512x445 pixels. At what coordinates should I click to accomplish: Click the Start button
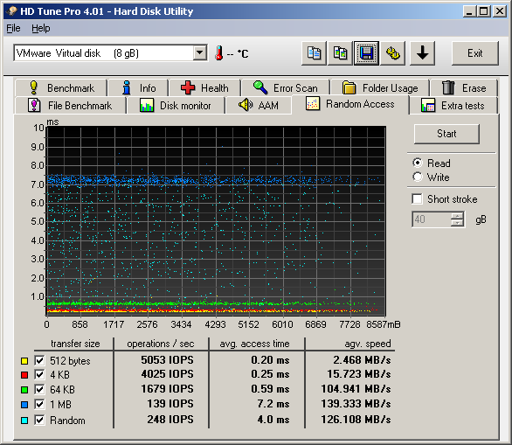click(x=446, y=134)
